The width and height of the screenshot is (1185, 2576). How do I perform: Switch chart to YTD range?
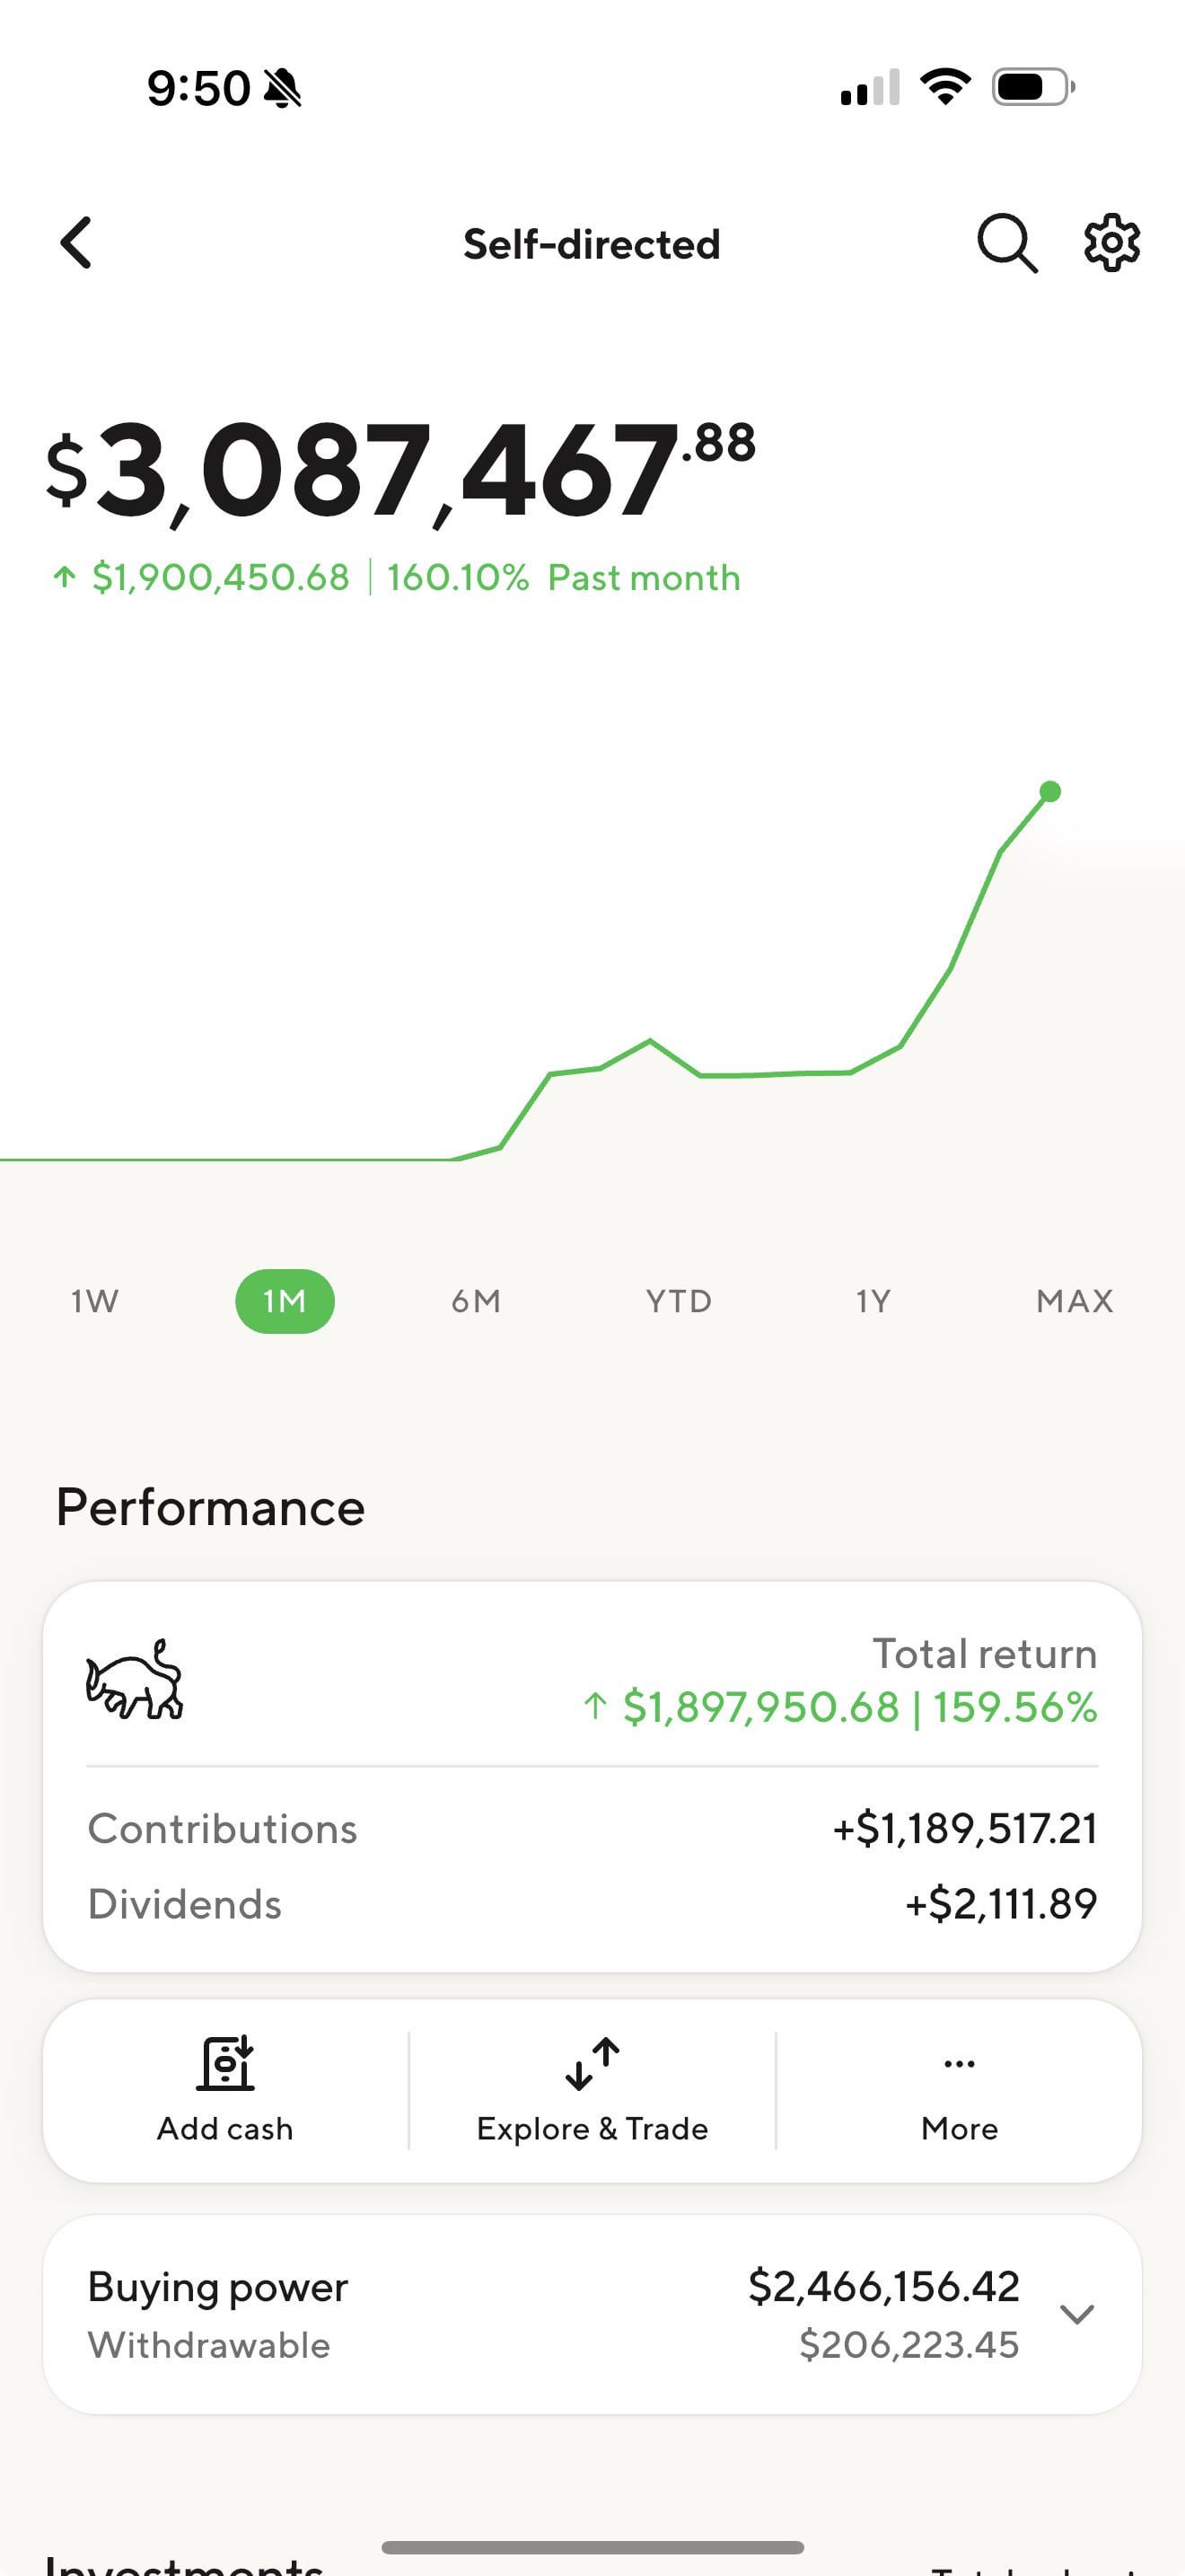tap(679, 1301)
